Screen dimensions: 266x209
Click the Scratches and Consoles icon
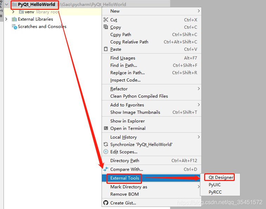(x=14, y=27)
